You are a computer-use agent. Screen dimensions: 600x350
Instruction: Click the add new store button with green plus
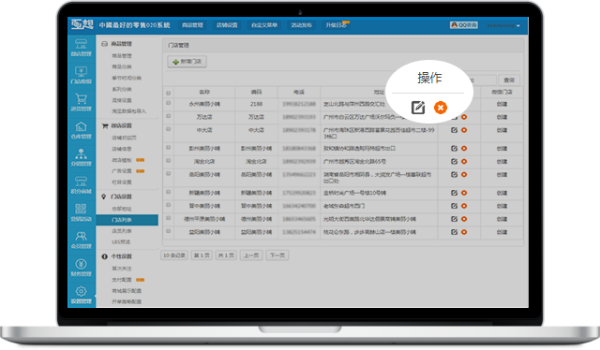coord(187,62)
